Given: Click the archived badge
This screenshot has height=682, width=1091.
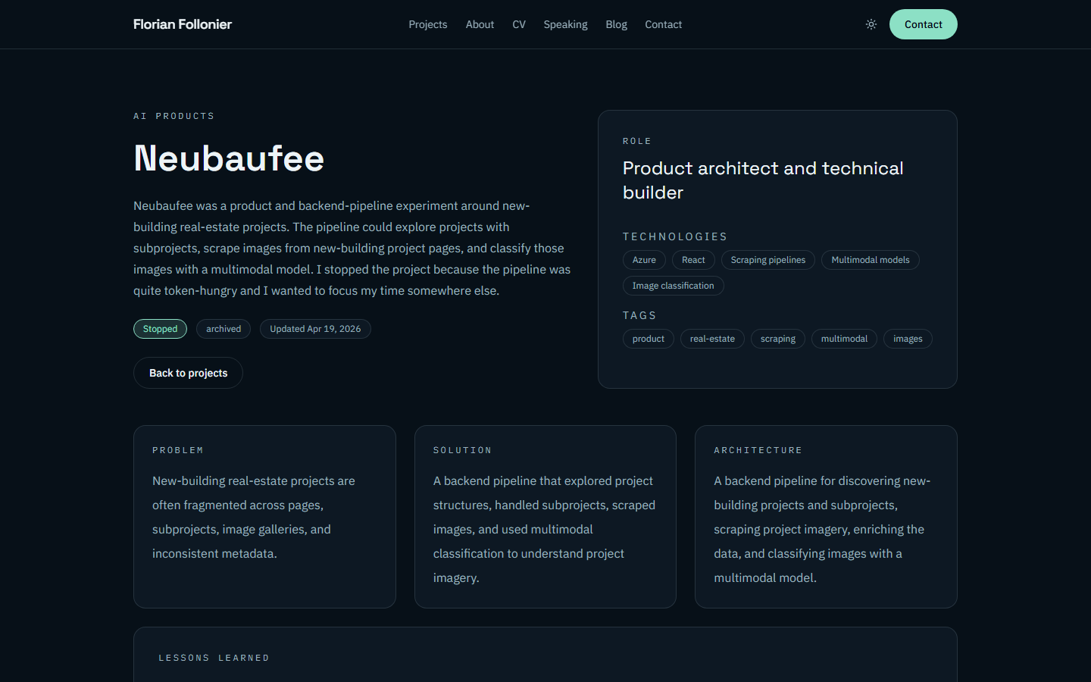Looking at the screenshot, I should coord(224,329).
